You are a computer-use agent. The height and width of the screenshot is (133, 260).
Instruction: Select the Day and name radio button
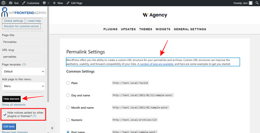68,95
